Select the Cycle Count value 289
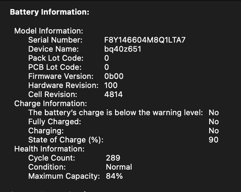Image resolution: width=241 pixels, height=192 pixels. [113, 158]
